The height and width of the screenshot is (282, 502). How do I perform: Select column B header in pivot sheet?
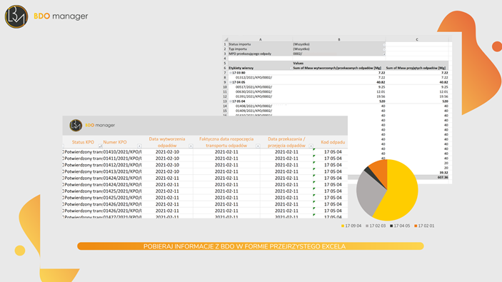(339, 39)
